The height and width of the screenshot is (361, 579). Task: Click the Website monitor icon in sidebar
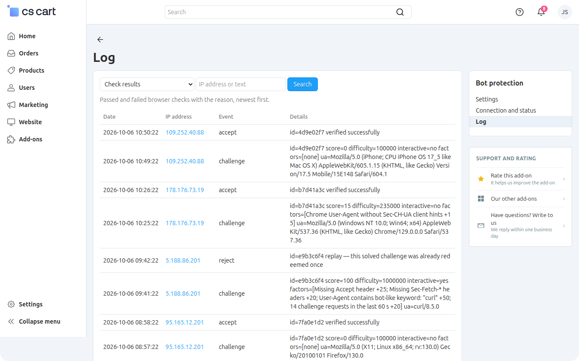pos(11,122)
